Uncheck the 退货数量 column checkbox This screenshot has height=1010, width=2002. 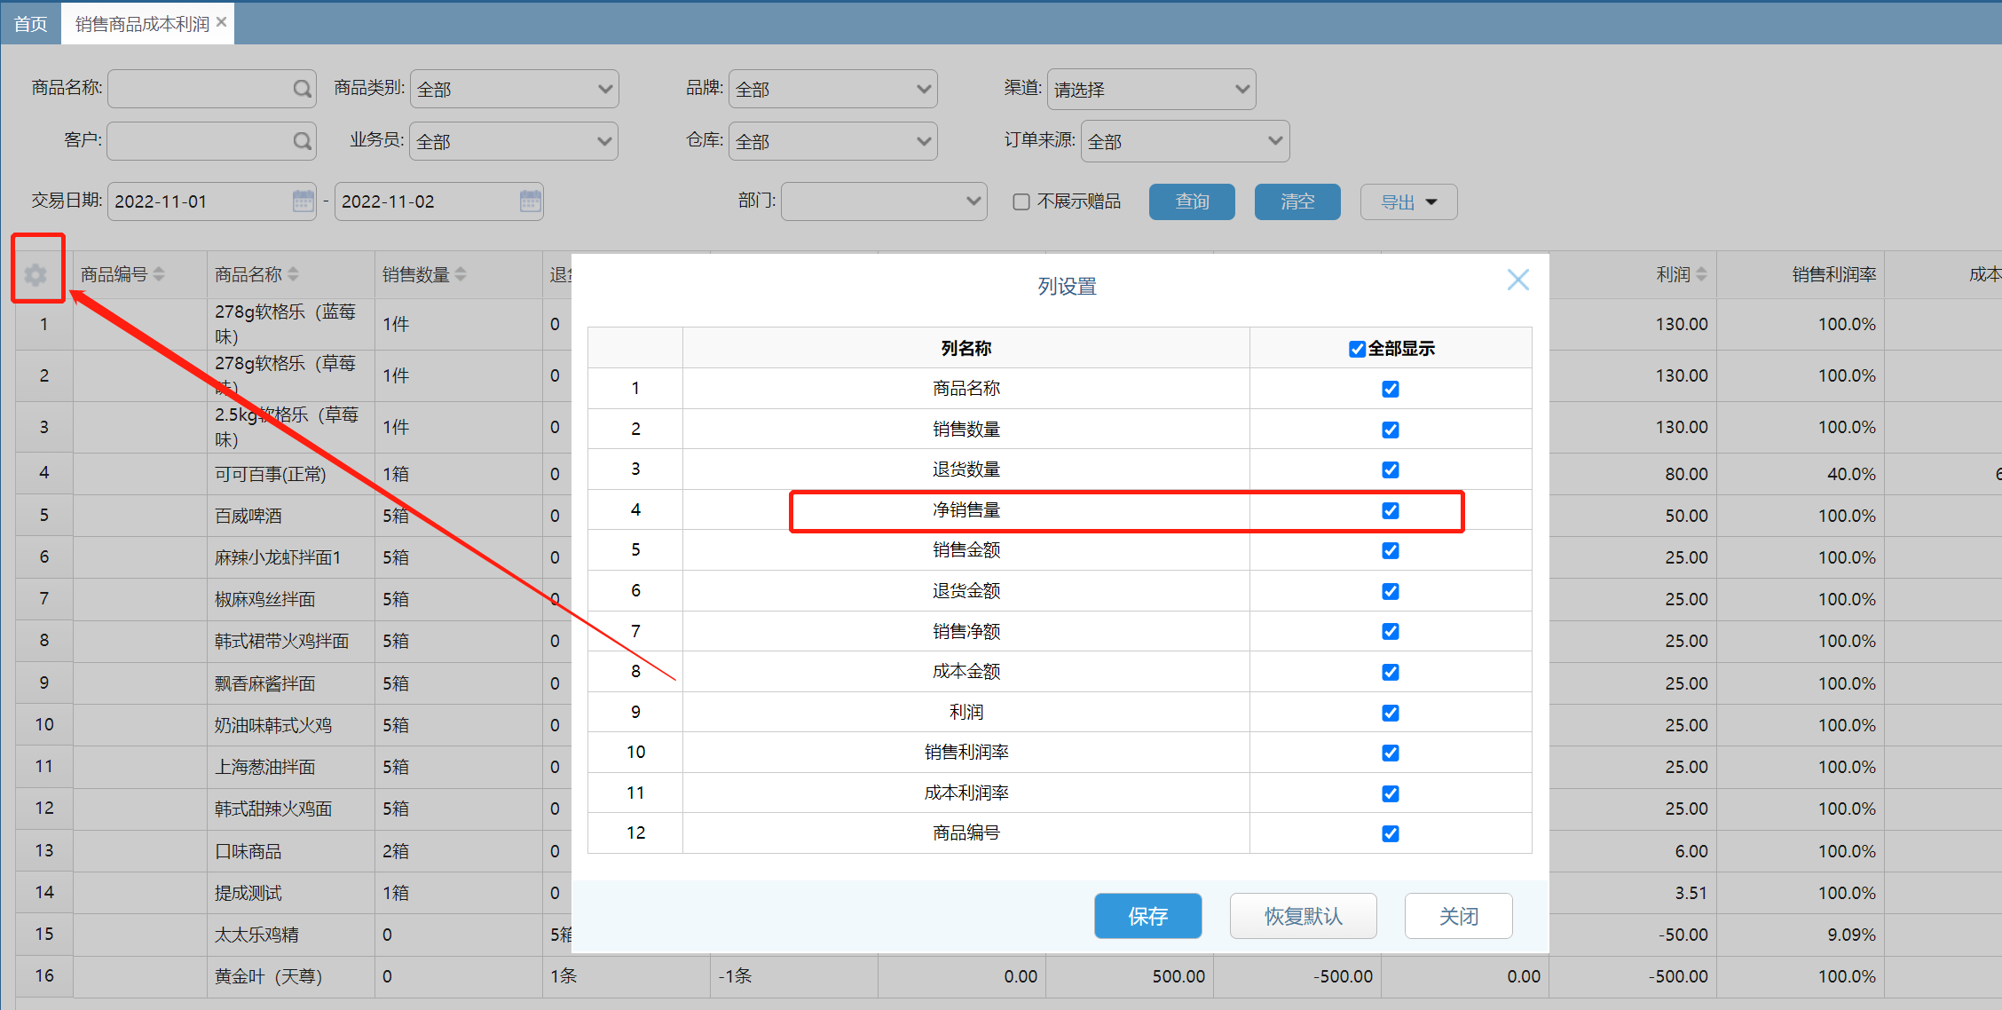pos(1391,469)
